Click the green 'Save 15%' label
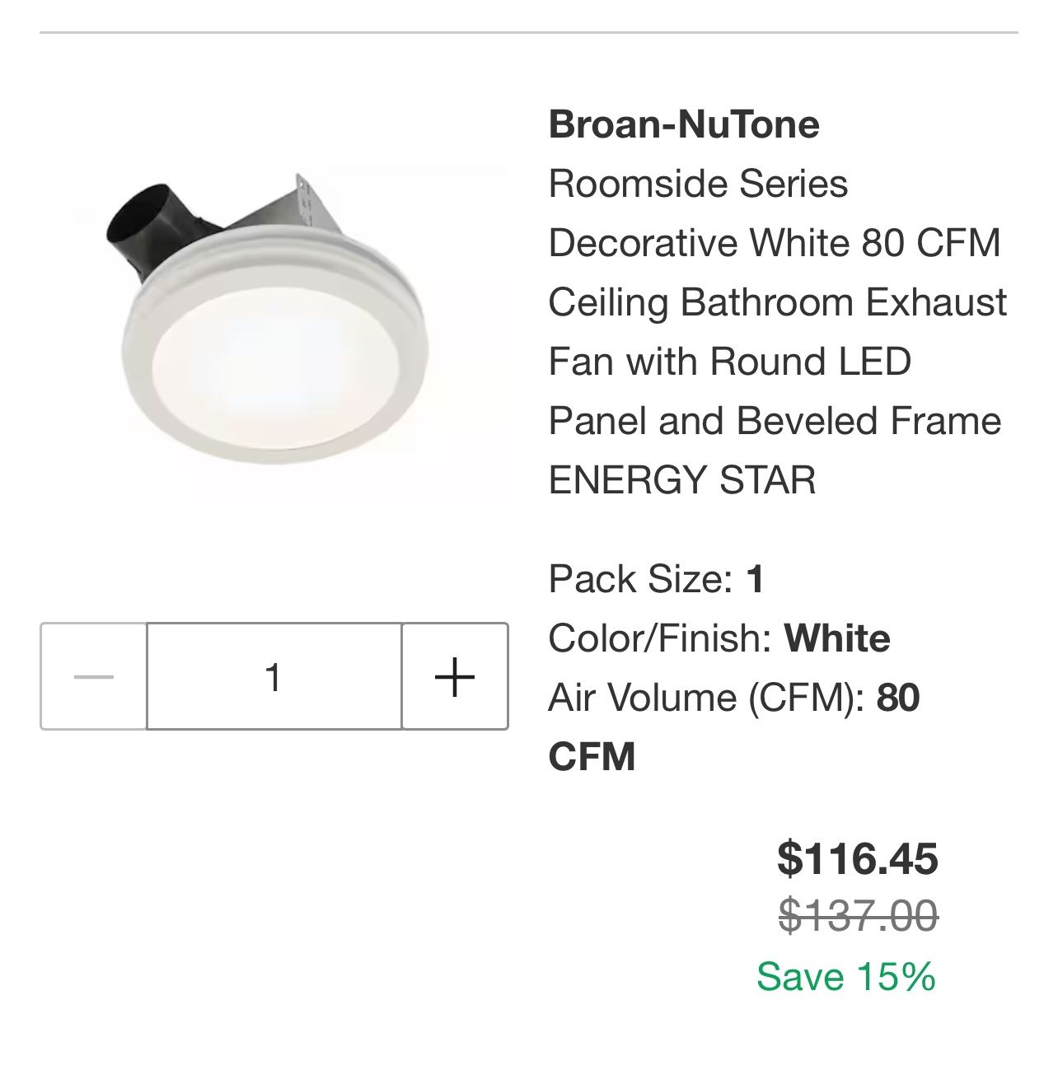 tap(846, 977)
